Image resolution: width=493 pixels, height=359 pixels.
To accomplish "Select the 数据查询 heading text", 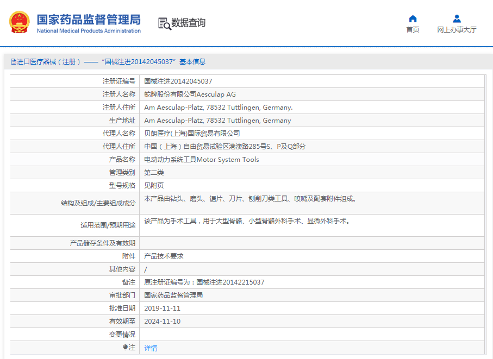I will pos(189,23).
